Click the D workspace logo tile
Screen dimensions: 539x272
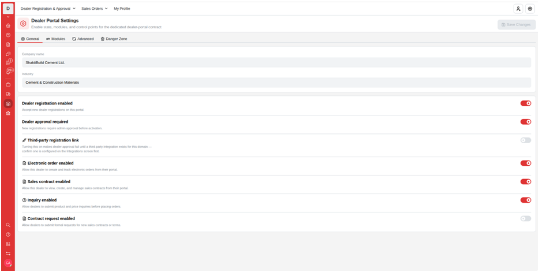(8, 9)
